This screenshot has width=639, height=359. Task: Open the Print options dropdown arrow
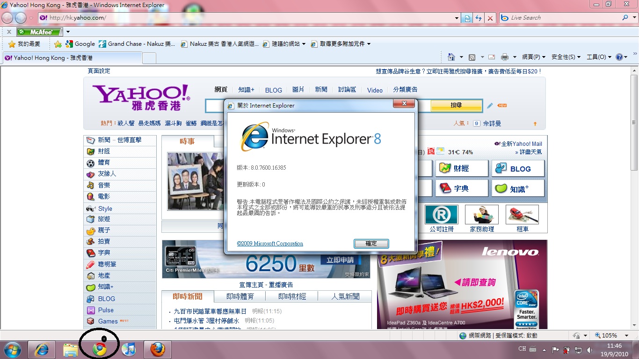pyautogui.click(x=515, y=57)
